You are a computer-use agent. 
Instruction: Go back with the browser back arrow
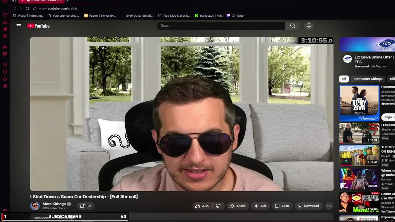click(15, 8)
